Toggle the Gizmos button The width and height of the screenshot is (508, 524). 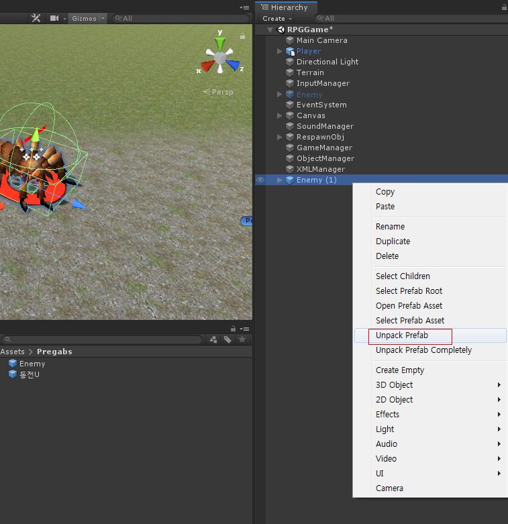coord(84,18)
